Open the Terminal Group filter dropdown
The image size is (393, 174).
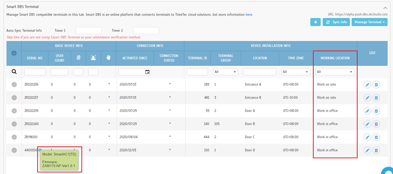pyautogui.click(x=226, y=72)
